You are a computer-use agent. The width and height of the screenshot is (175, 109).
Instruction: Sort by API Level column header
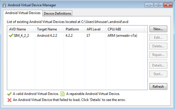click(95, 29)
